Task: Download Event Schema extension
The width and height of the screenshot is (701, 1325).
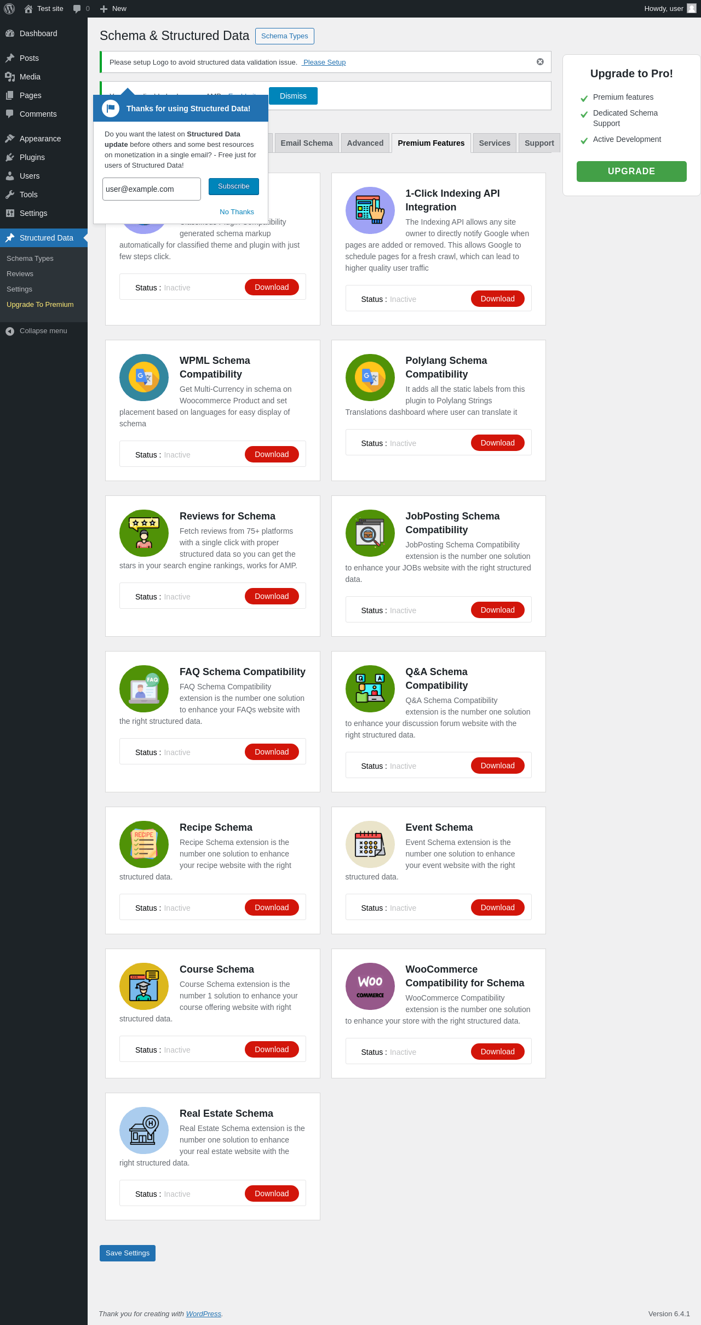Action: coord(498,907)
